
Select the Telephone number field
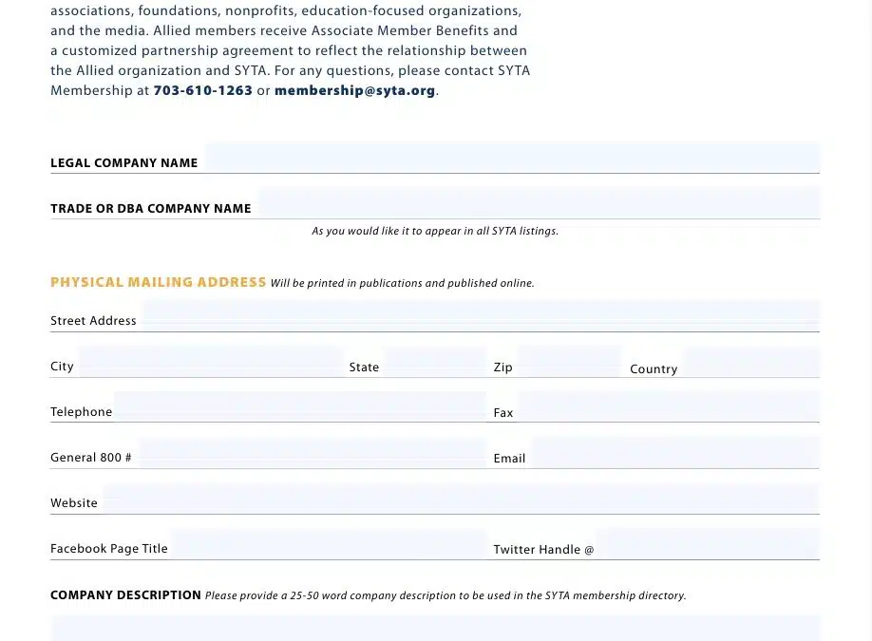tap(299, 406)
